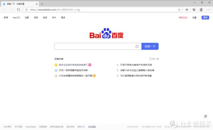Screen dimensions: 213x130
Task: Click the gold rank-one medal icon
Action: tap(56, 65)
